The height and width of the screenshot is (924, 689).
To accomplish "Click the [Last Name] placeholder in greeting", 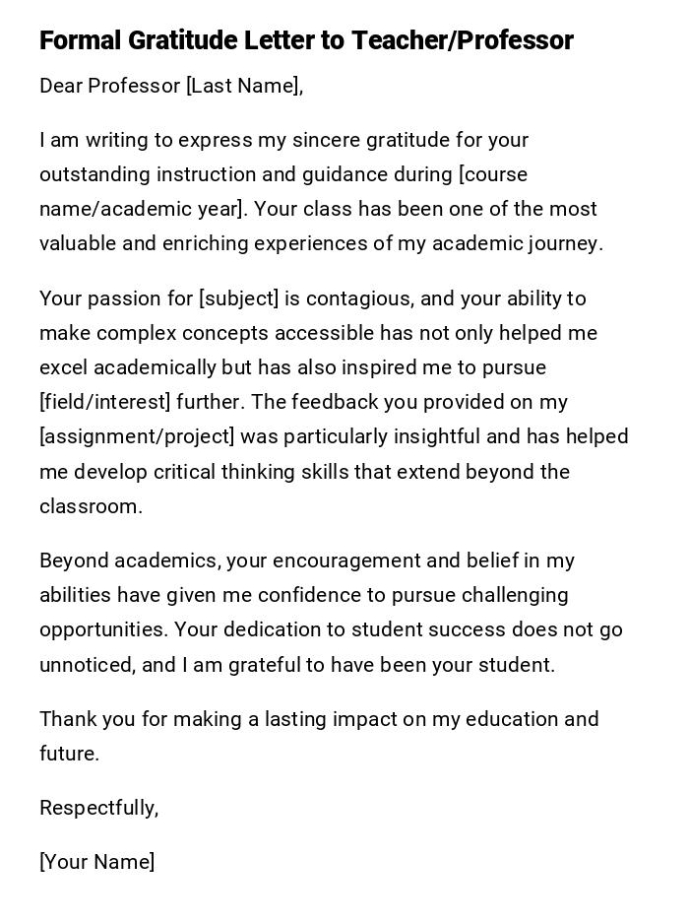I will click(243, 86).
